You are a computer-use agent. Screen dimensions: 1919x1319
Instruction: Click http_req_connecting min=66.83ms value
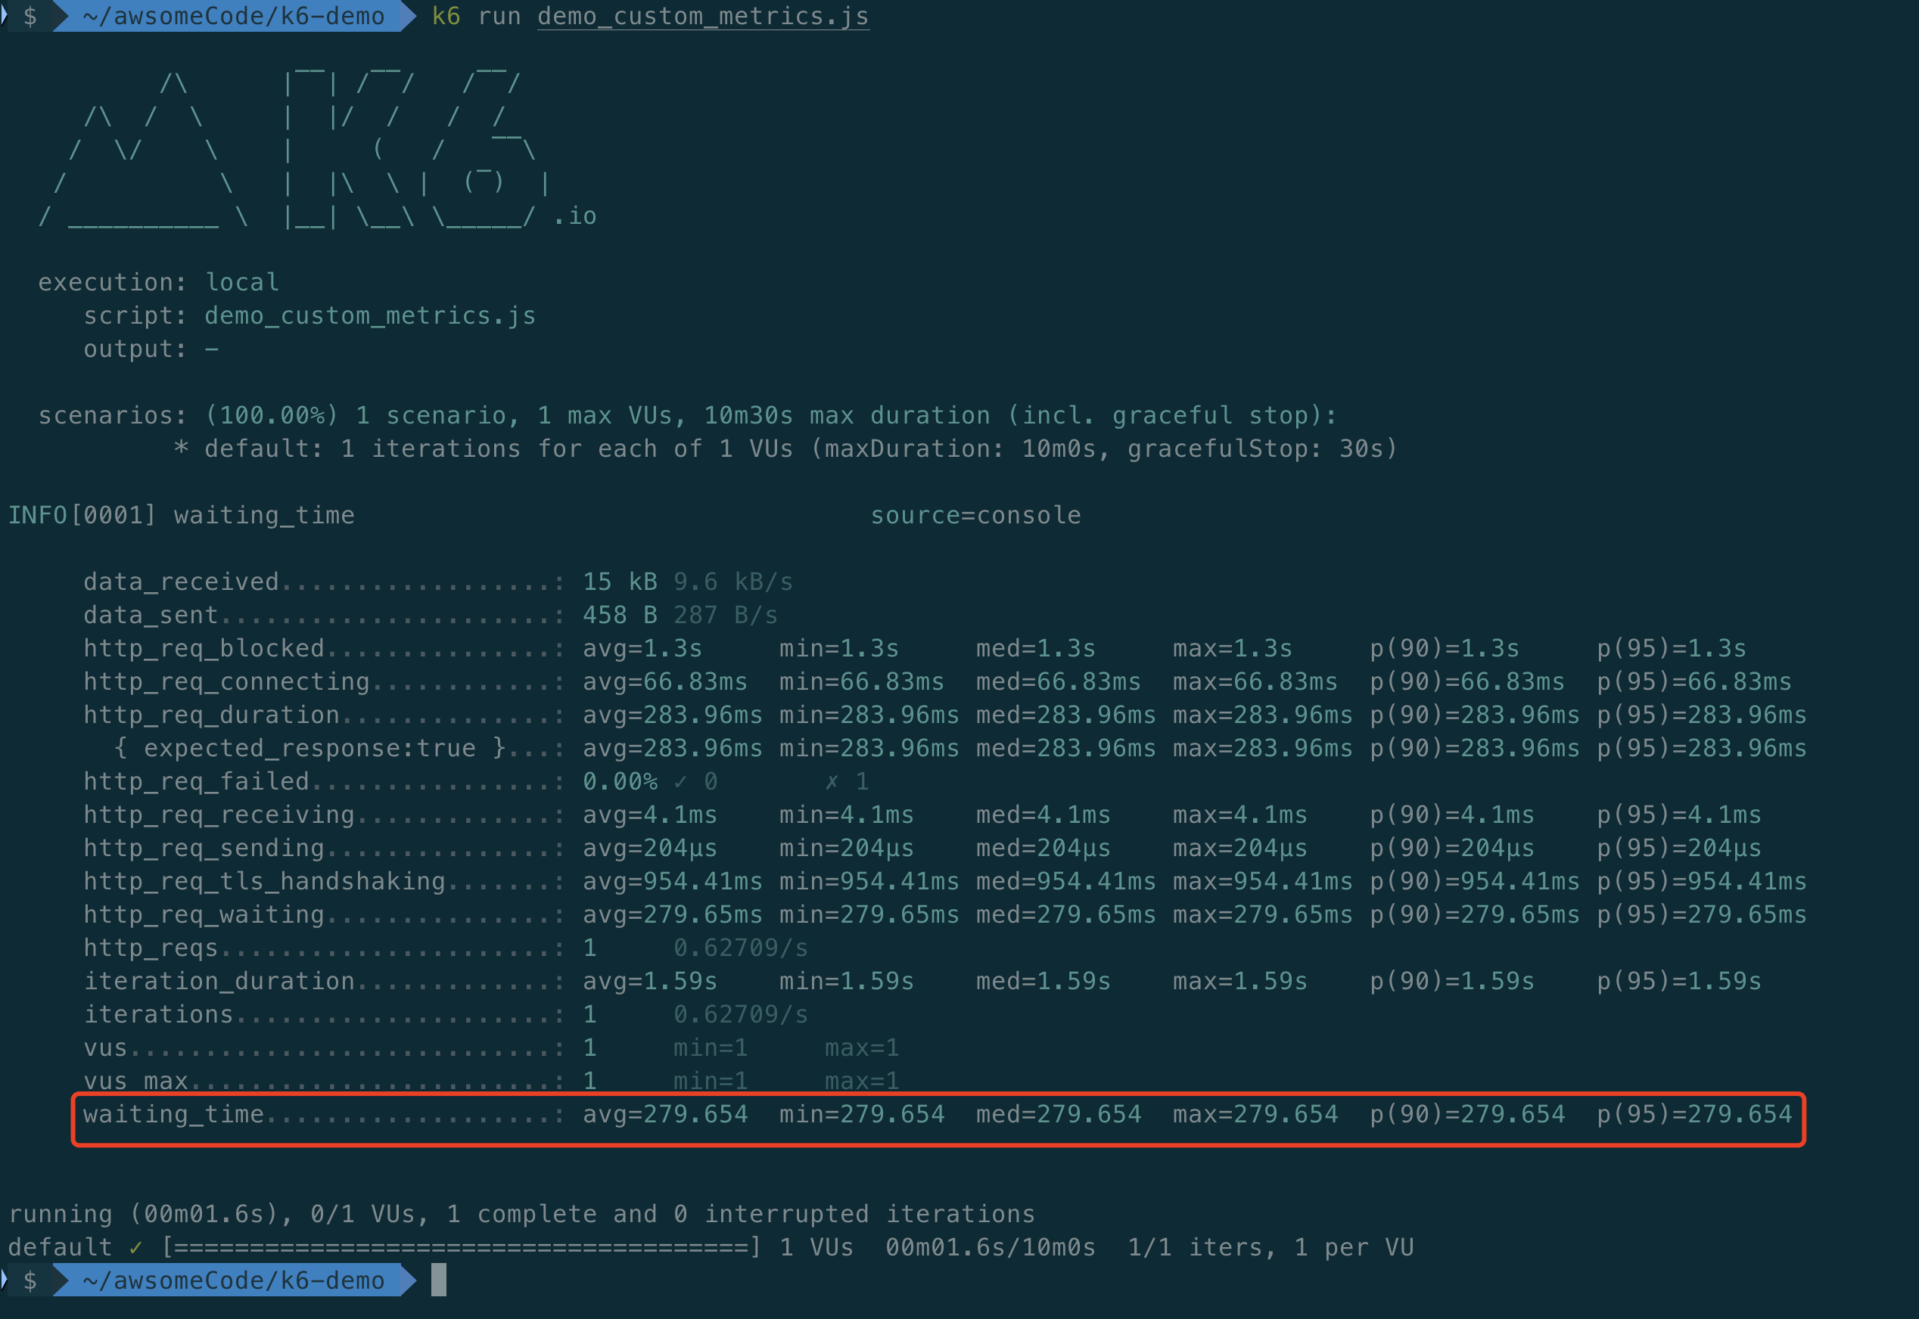click(862, 682)
